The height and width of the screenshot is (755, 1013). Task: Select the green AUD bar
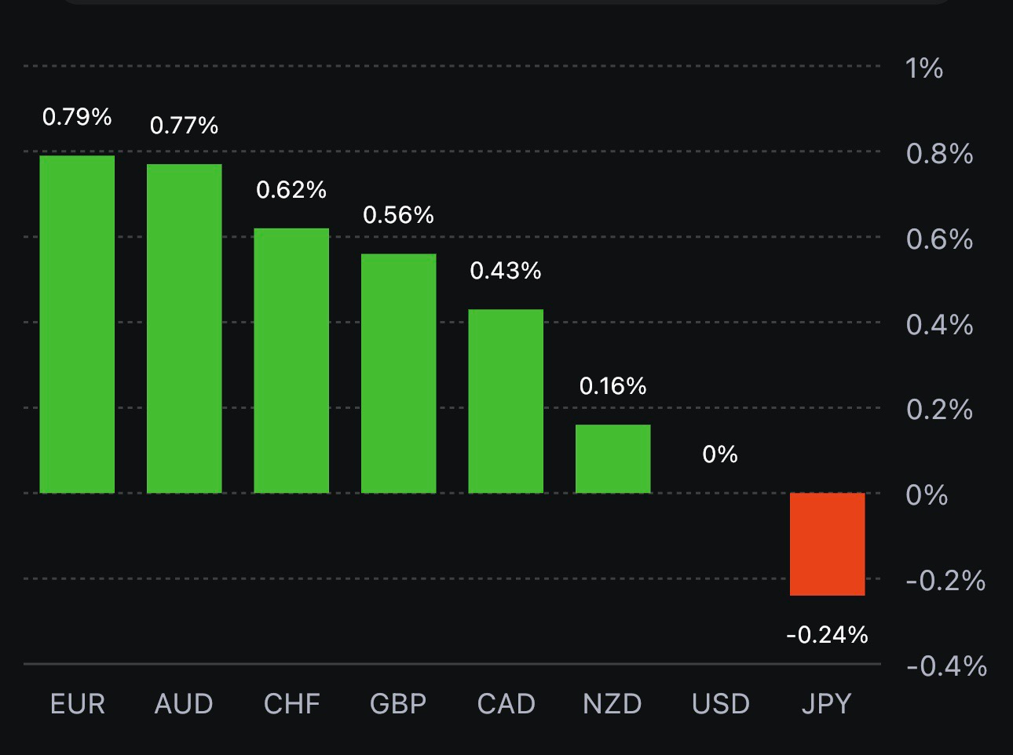point(185,328)
